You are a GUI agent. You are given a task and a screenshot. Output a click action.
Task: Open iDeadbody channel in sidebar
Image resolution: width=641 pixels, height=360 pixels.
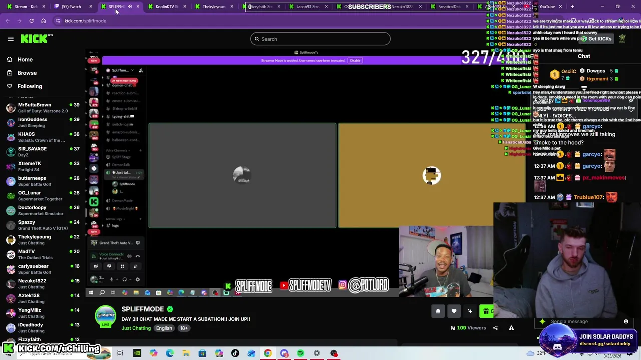click(x=43, y=327)
